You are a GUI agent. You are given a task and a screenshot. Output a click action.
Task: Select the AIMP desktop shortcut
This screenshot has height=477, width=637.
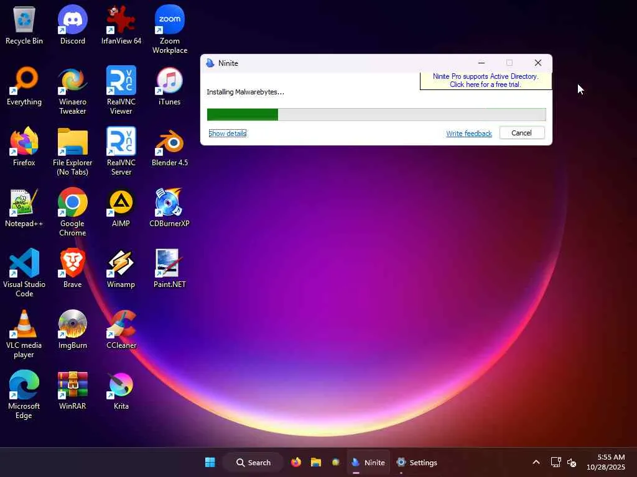click(121, 208)
